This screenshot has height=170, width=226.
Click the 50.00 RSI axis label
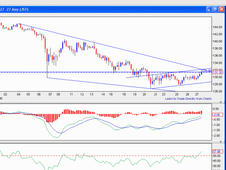(217, 156)
